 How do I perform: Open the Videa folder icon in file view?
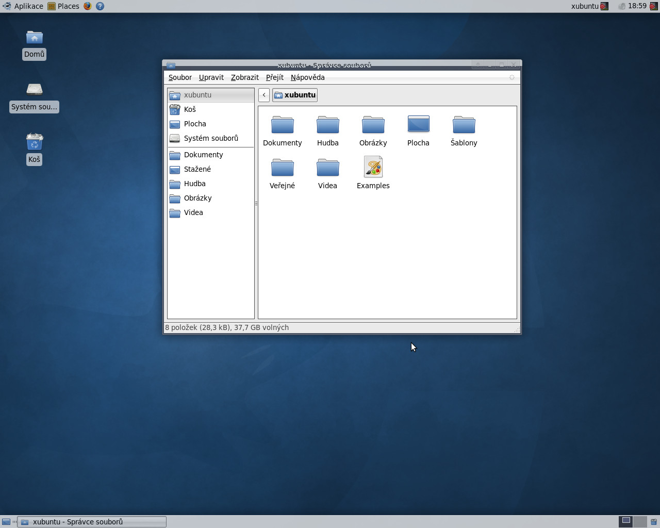click(327, 168)
